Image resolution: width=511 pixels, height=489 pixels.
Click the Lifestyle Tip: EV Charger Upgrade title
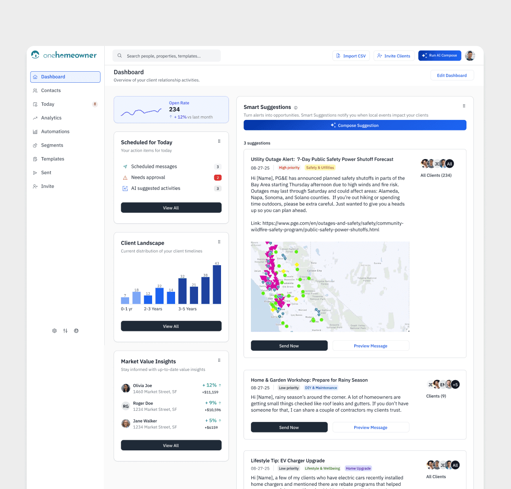[288, 461]
